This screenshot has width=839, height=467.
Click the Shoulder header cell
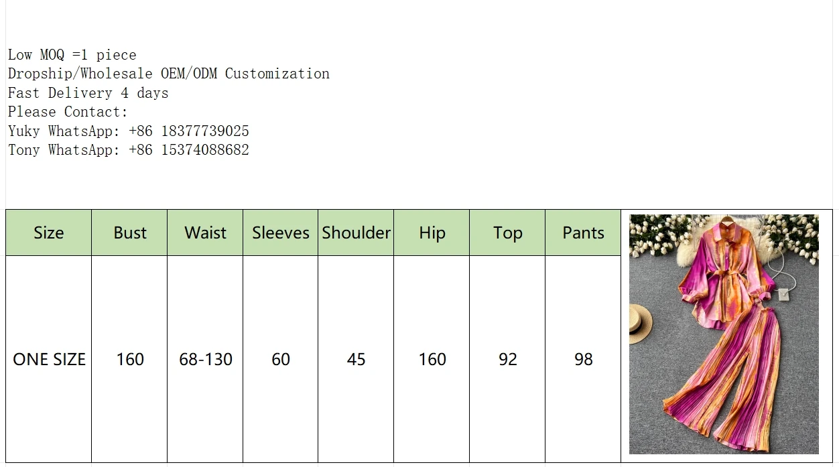356,232
